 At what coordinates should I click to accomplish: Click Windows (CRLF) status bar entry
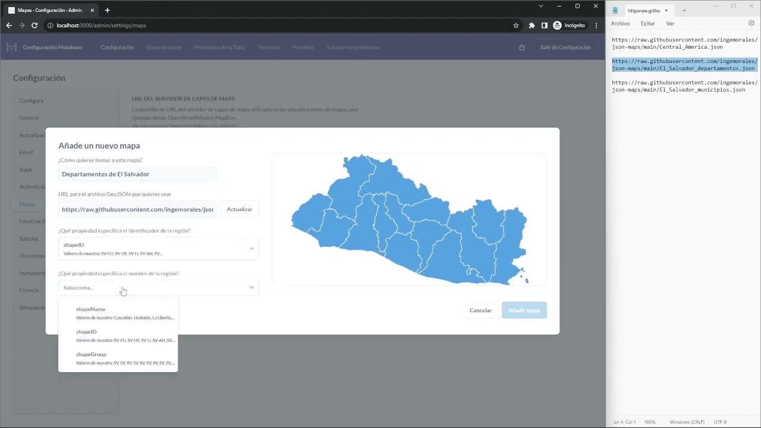(x=687, y=422)
